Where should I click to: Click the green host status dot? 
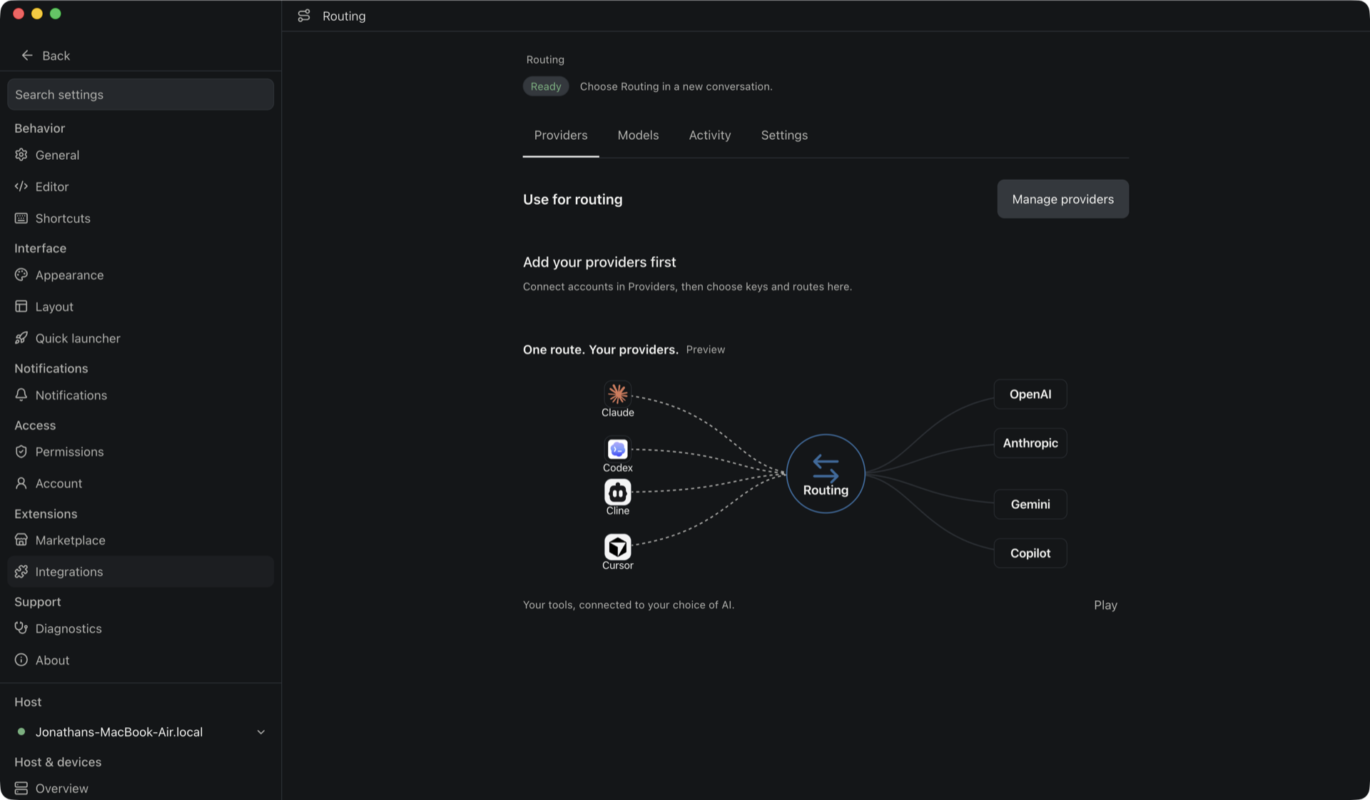[21, 731]
